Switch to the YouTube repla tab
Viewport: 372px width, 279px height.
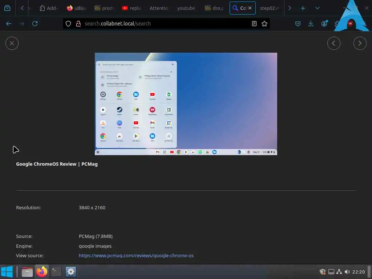click(131, 8)
